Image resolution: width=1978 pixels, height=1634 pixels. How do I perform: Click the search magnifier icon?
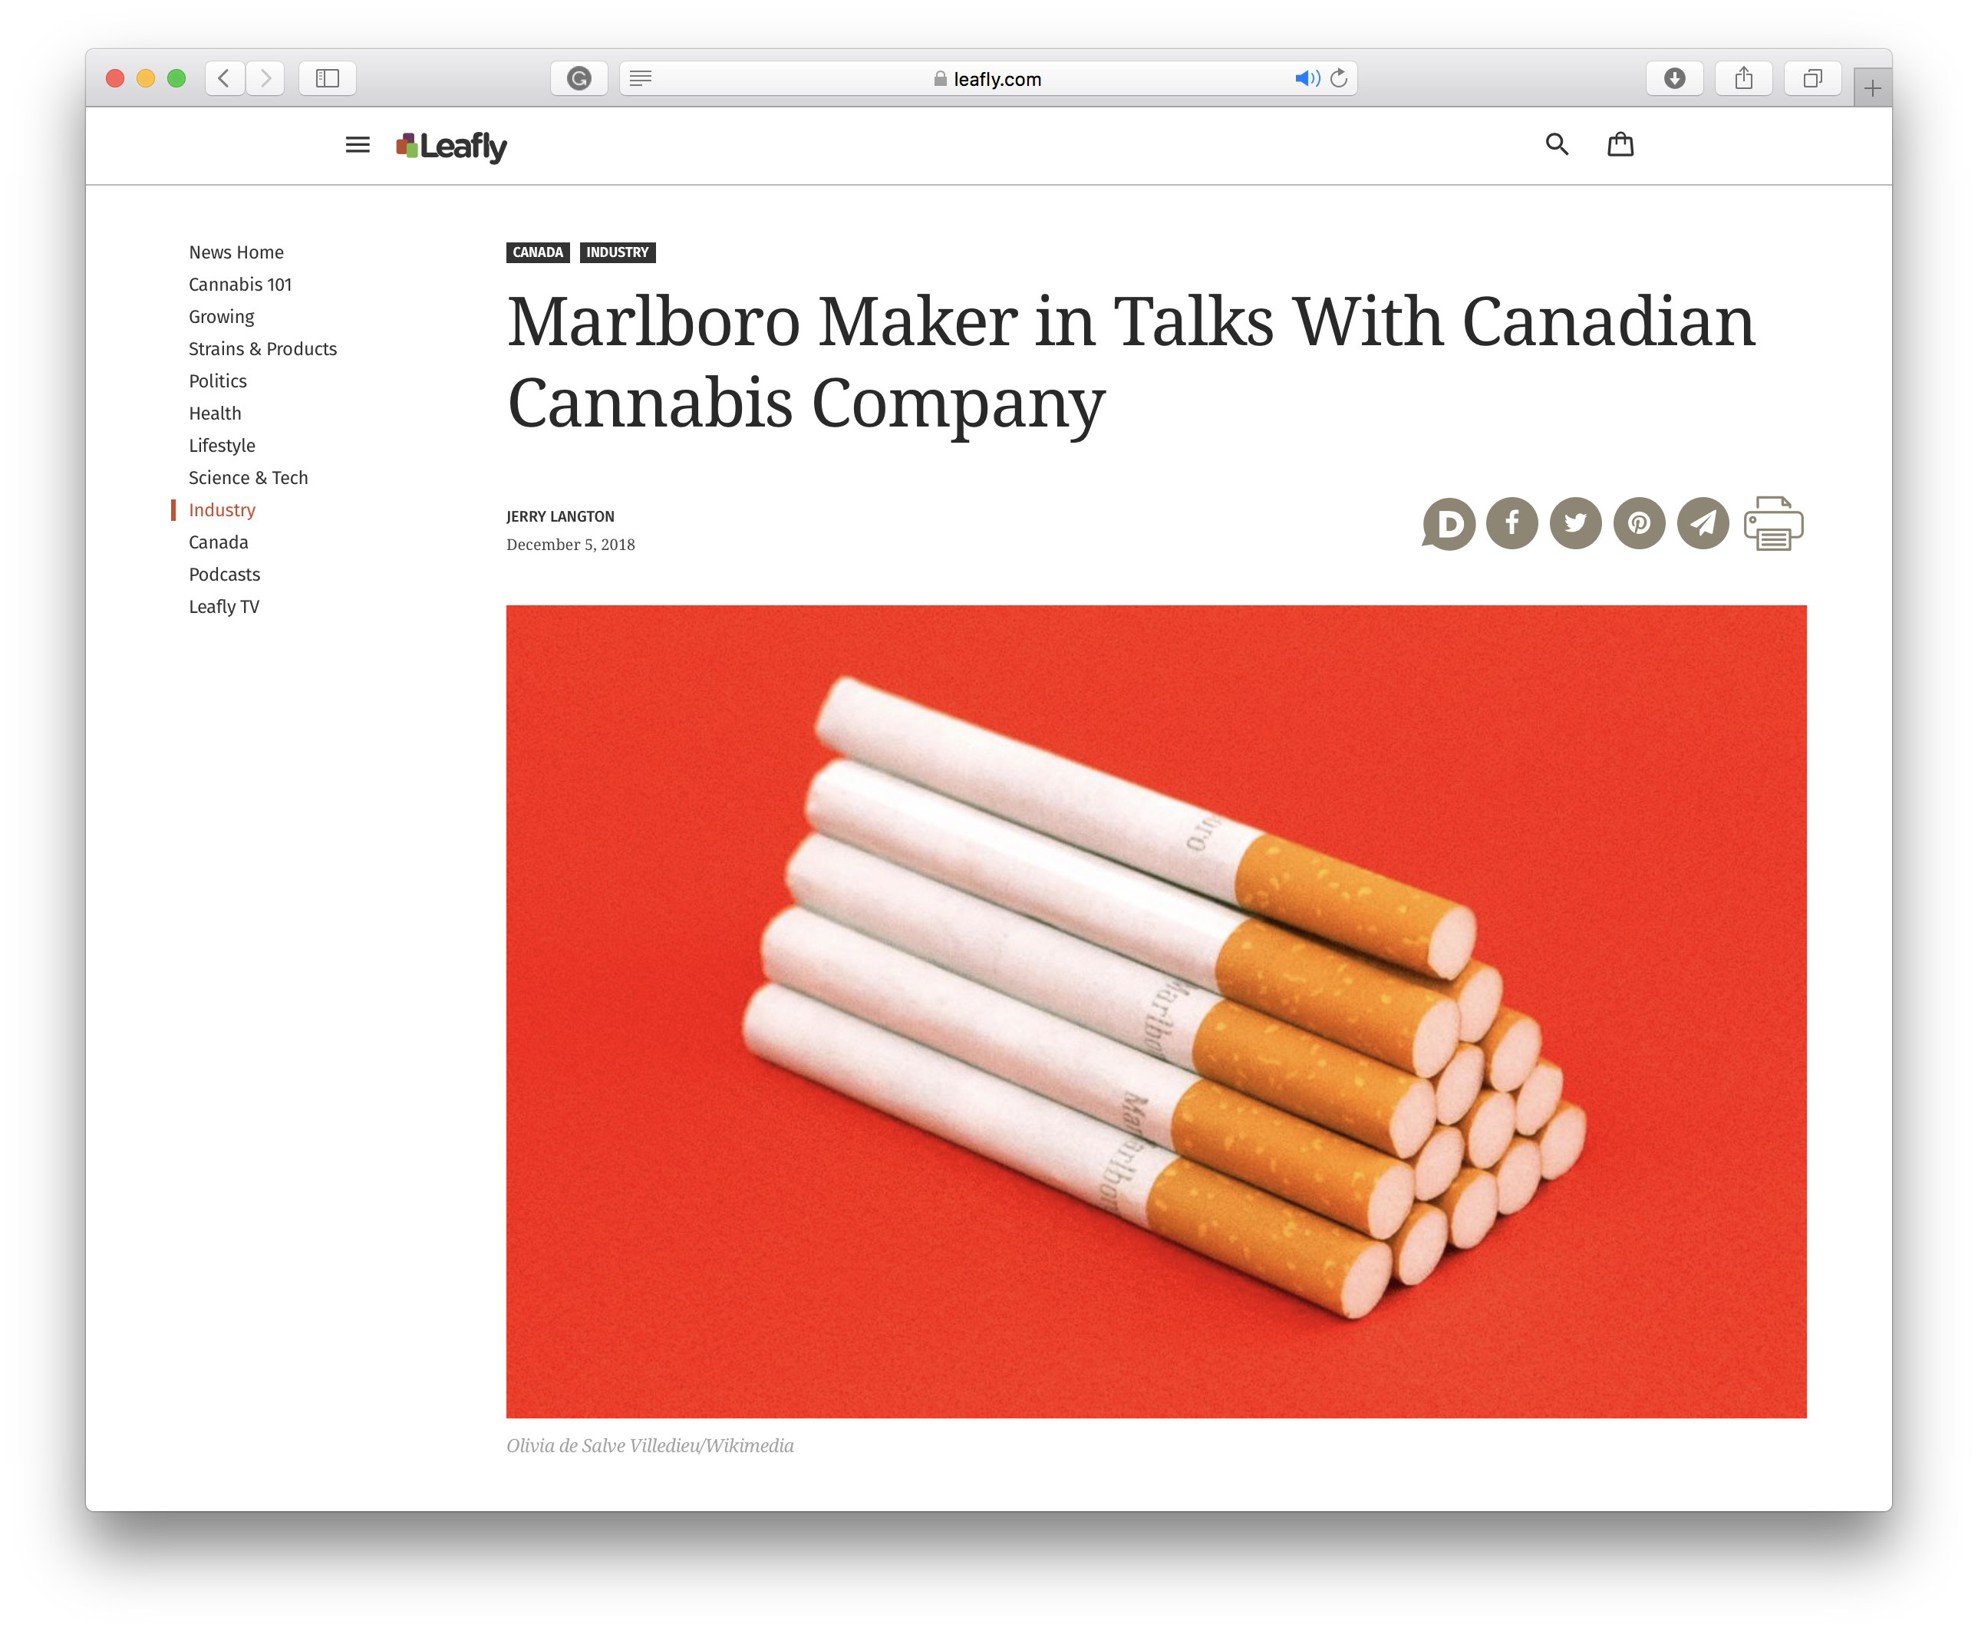(x=1556, y=144)
